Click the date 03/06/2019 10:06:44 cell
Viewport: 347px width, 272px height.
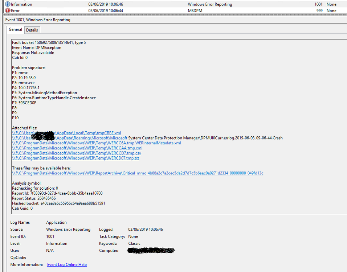pyautogui.click(x=106, y=11)
